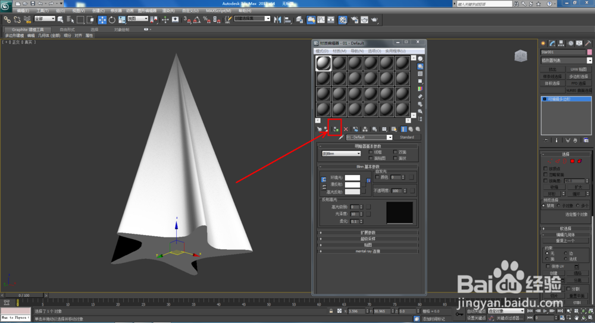The height and width of the screenshot is (323, 595).
Task: Enable 按顶点 checkbox in selection rollout
Action: (546, 168)
